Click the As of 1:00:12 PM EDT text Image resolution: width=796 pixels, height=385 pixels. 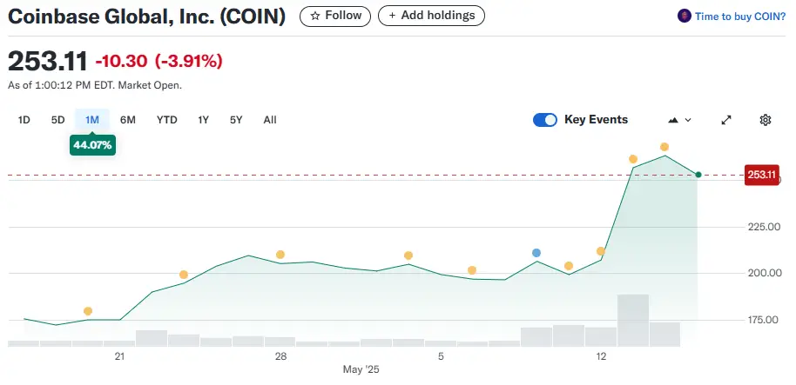click(x=94, y=86)
